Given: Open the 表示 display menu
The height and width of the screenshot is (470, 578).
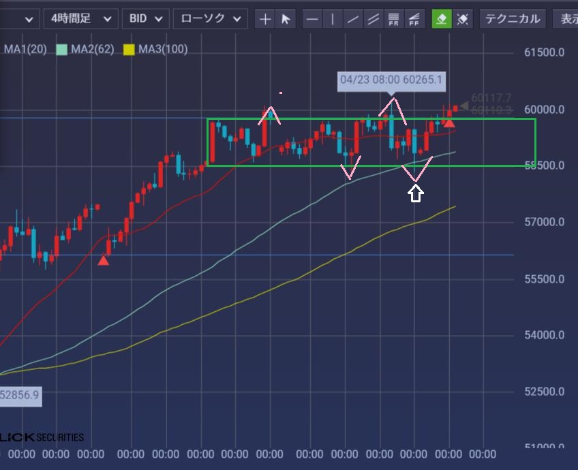Looking at the screenshot, I should (567, 19).
